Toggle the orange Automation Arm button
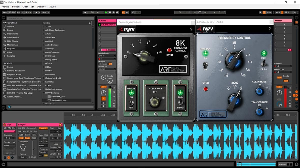The height and width of the screenshot is (168, 300). click(x=123, y=12)
